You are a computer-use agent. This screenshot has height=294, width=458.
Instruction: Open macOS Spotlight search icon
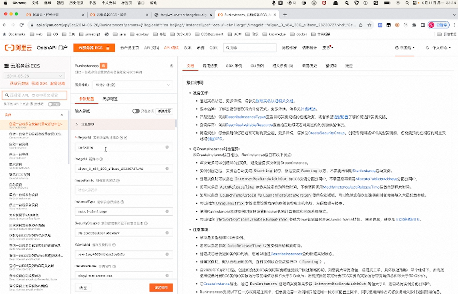407,3
